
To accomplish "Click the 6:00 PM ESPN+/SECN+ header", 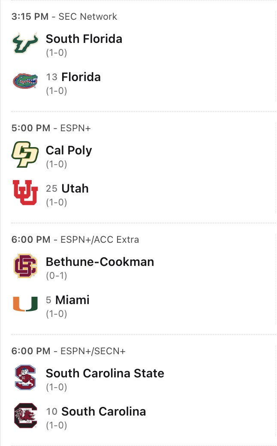I will (x=69, y=351).
